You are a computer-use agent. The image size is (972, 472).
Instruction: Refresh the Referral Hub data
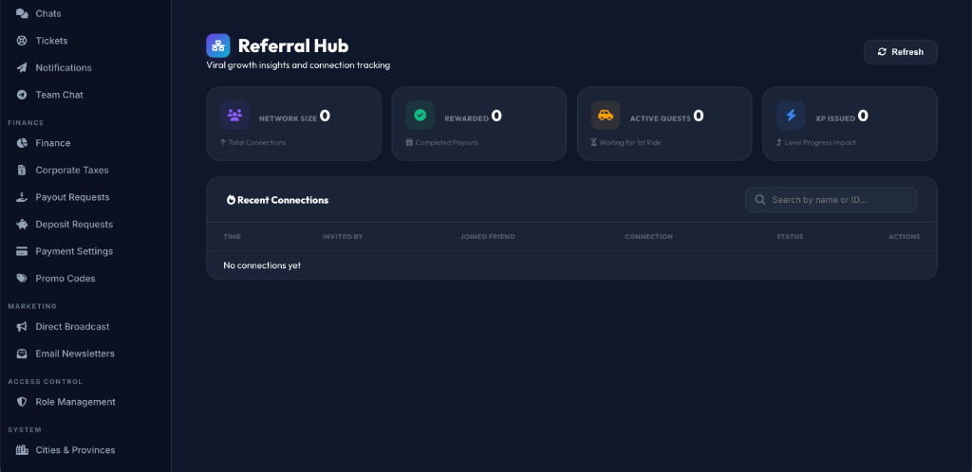point(900,52)
